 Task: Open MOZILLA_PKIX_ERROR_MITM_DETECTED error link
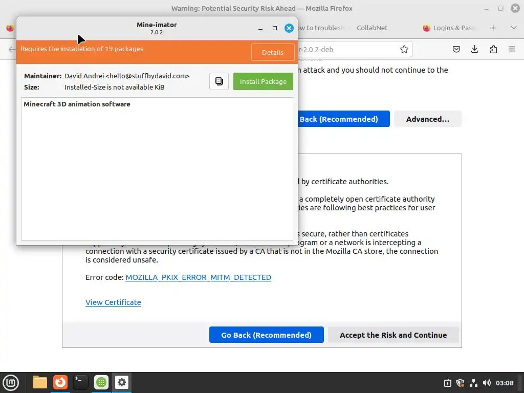(198, 277)
